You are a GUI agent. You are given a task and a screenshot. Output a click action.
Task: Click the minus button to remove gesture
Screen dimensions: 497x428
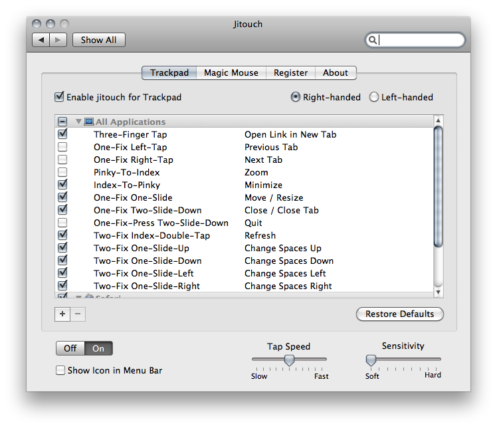(78, 314)
